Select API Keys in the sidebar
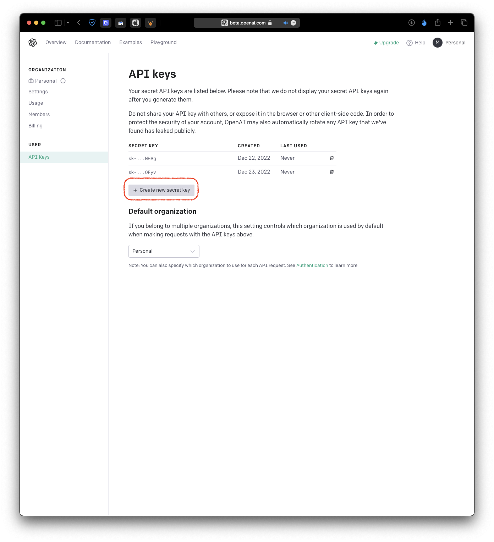The image size is (494, 542). pyautogui.click(x=64, y=157)
